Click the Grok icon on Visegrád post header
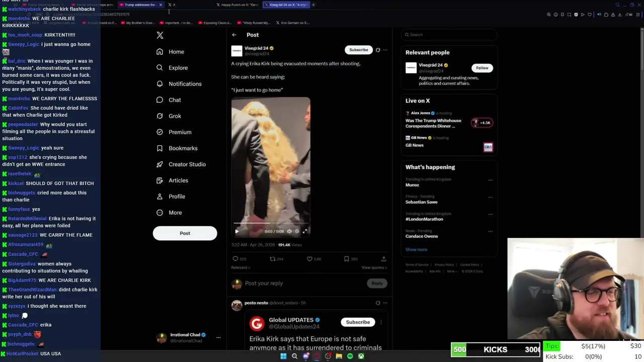Screen dimensions: 644x362 pos(378,50)
